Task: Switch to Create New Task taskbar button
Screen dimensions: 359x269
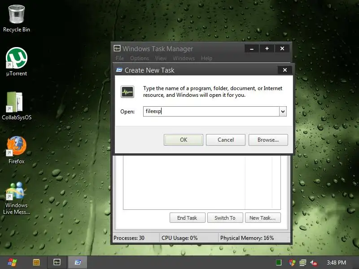Action: point(78,262)
